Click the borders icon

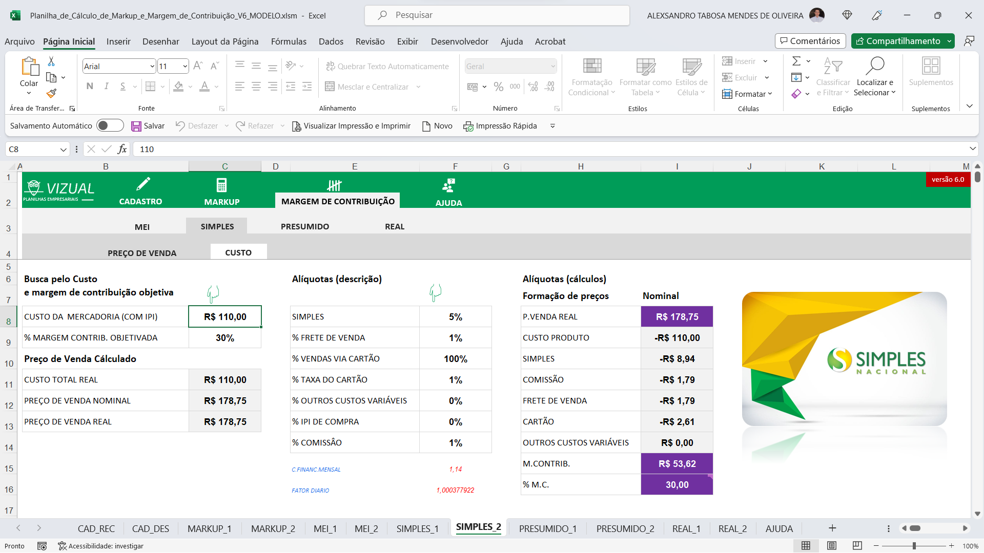pyautogui.click(x=150, y=86)
